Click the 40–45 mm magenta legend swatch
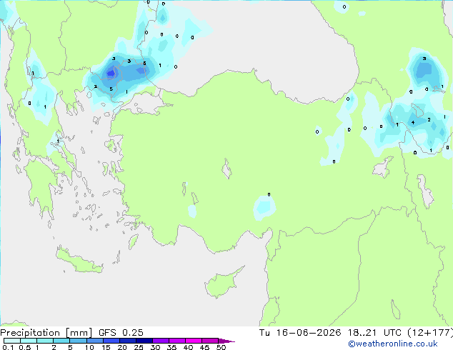This screenshot has width=453, height=350. click(x=194, y=341)
